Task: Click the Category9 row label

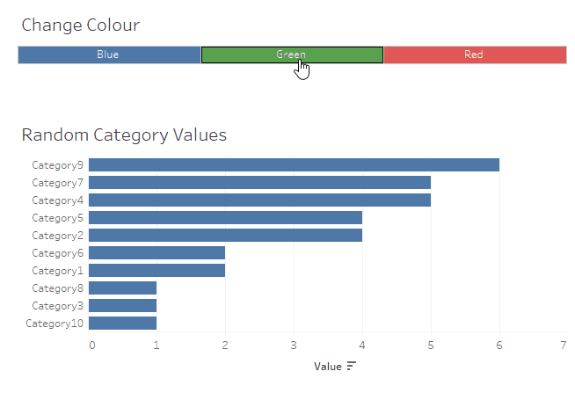Action: (x=57, y=165)
